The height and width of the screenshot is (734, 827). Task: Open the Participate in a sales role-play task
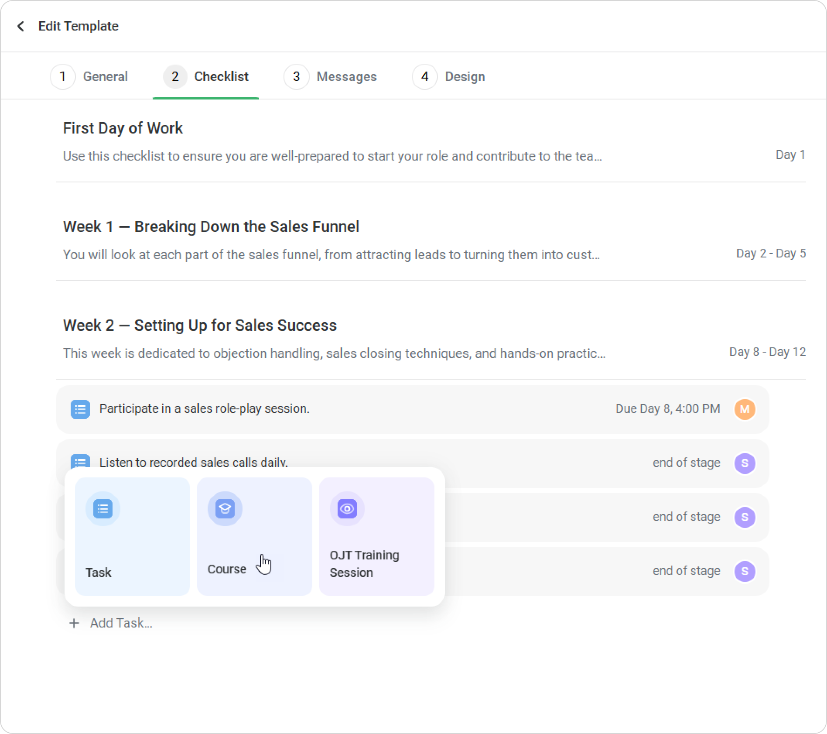204,409
